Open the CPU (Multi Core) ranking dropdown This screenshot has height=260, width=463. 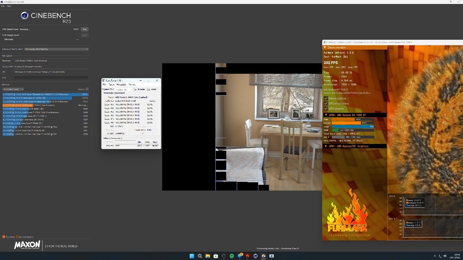click(x=13, y=89)
